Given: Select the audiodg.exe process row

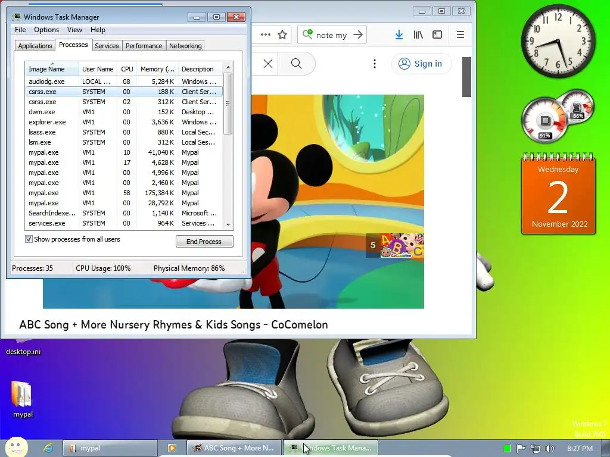Looking at the screenshot, I should click(124, 82).
